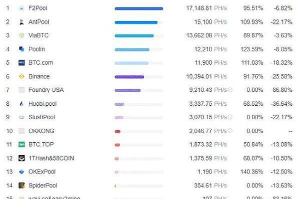Click the BTC.com logo icon

pos(21,62)
